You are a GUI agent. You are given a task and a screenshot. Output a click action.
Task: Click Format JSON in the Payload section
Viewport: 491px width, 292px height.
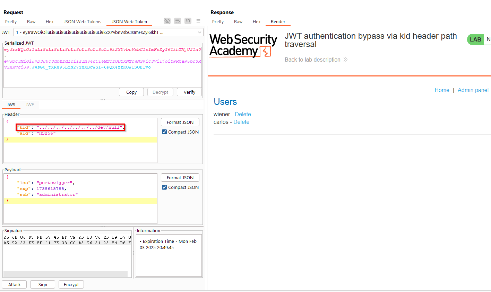click(x=180, y=177)
